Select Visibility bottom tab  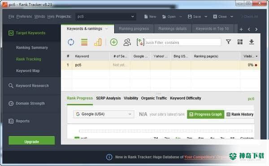[131, 99]
